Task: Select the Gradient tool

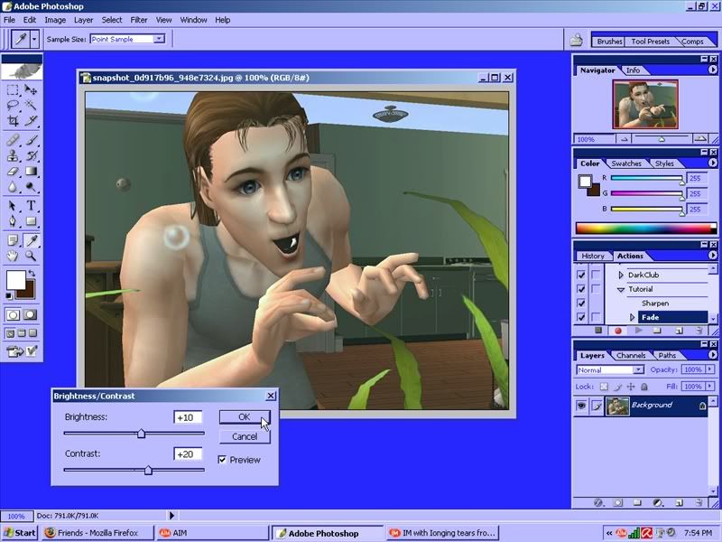Action: [31, 172]
